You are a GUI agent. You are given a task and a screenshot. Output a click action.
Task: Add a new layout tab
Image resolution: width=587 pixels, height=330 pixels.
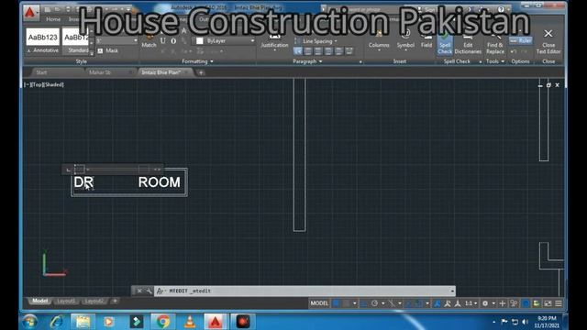coord(115,302)
